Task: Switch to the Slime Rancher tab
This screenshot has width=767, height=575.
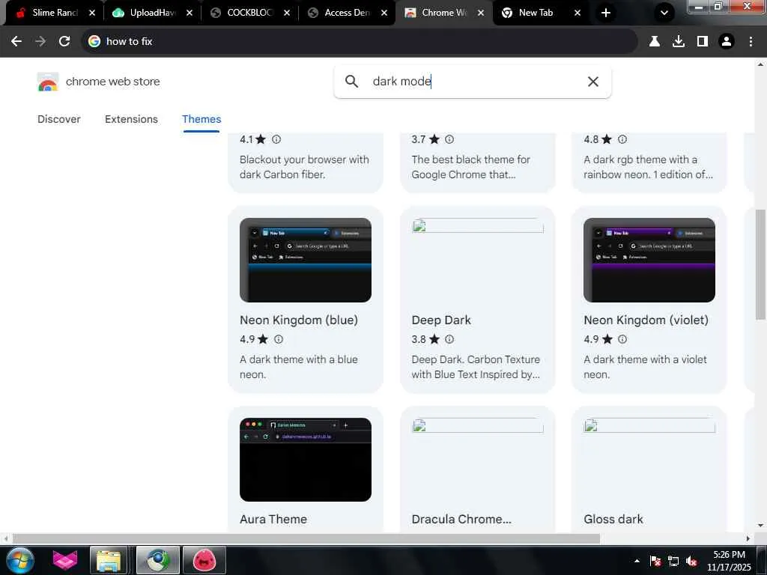Action: (x=55, y=13)
